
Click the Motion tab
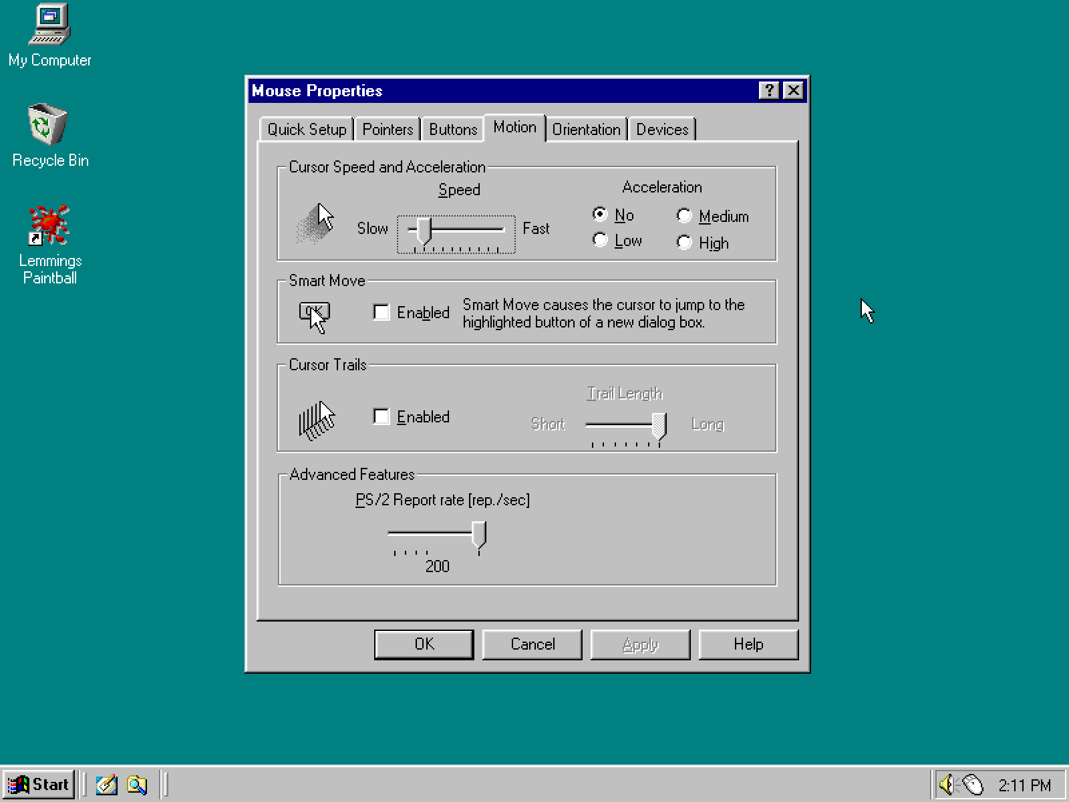[514, 127]
